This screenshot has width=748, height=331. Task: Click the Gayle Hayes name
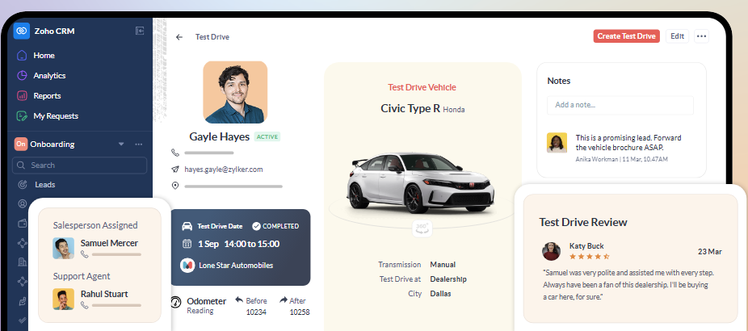pos(220,137)
